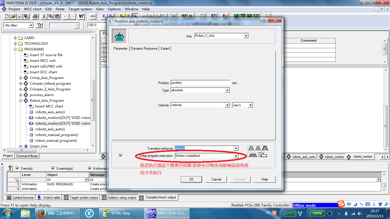Screen dimensions: 390x219
Task: Switch to the Expert tab
Action: pos(165,48)
